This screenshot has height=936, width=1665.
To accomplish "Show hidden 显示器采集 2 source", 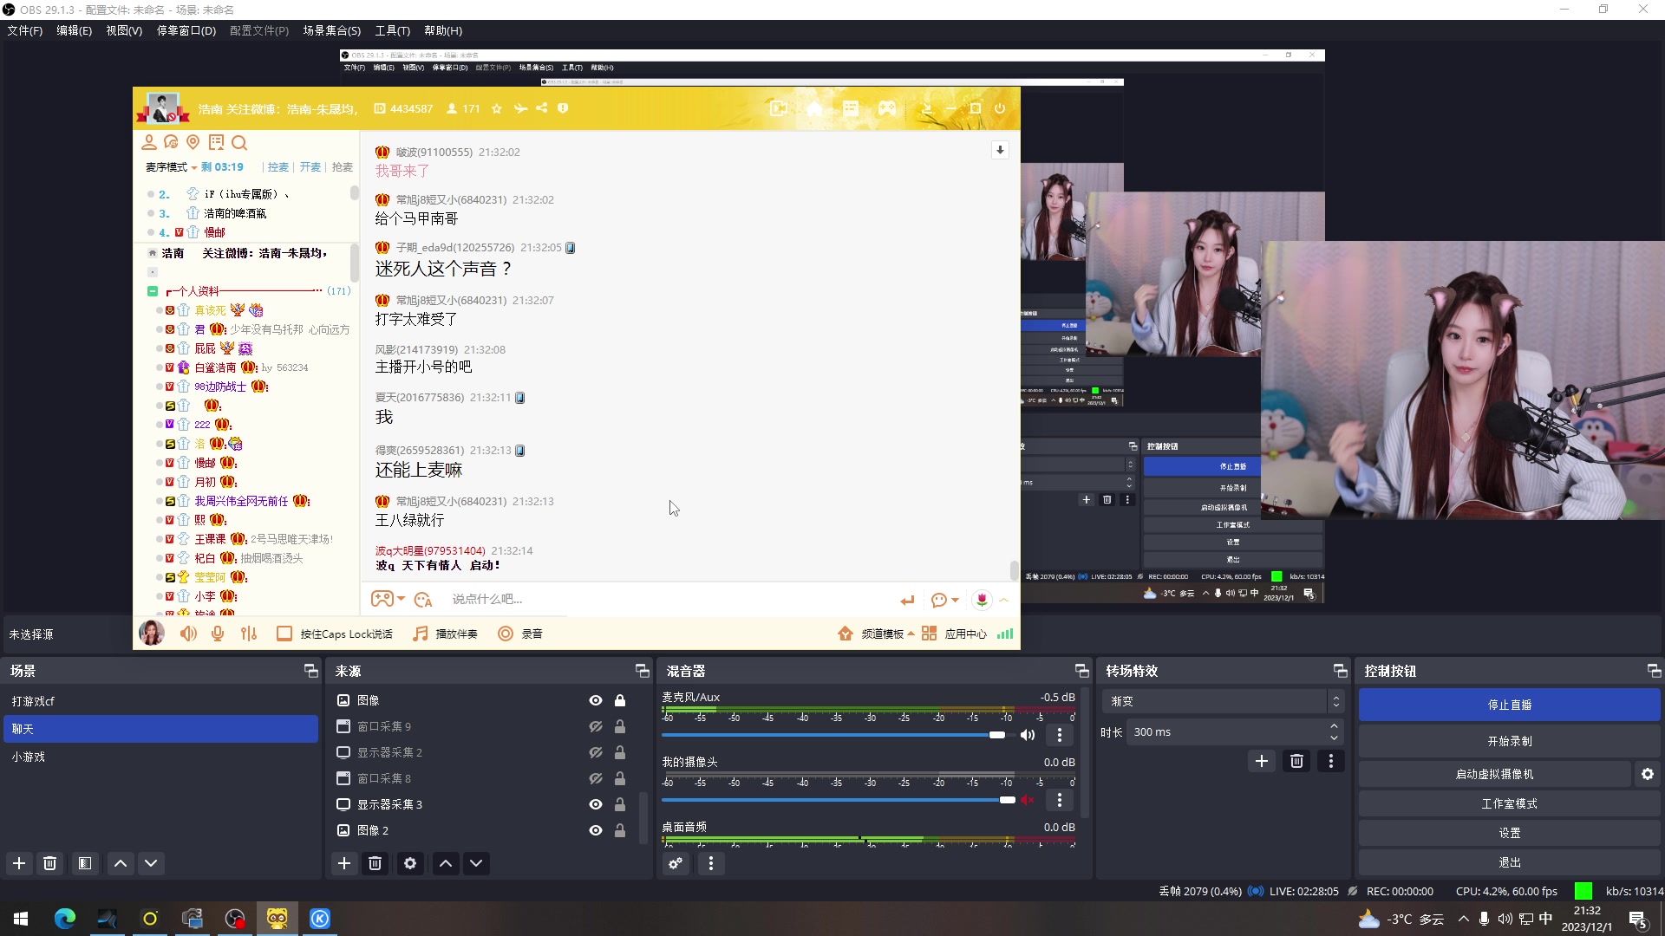I will pos(596,752).
